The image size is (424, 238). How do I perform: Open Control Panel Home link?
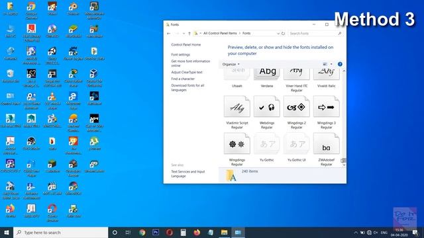[x=186, y=45]
